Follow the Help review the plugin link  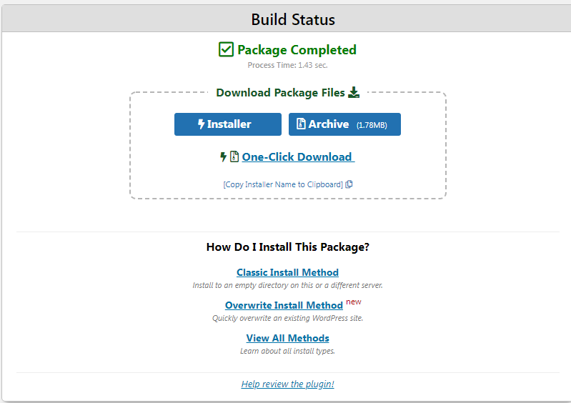click(287, 384)
